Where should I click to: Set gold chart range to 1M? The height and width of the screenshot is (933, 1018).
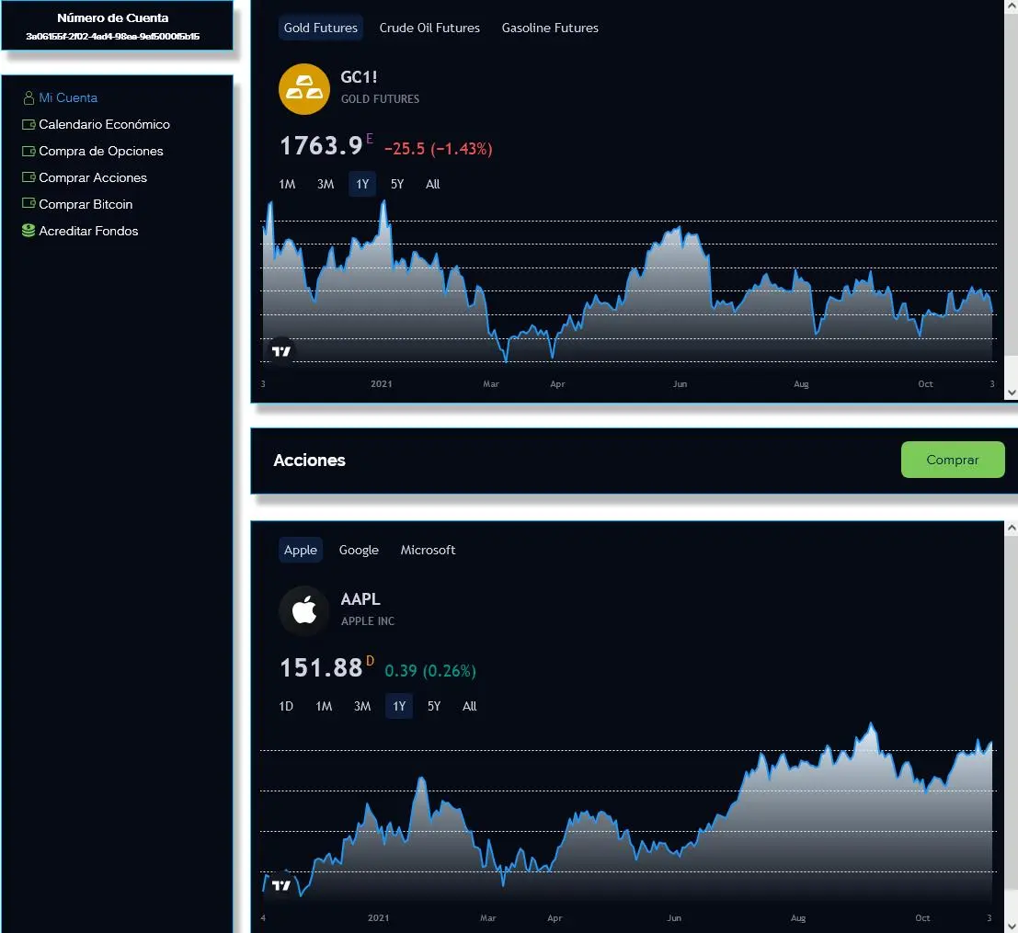(x=287, y=184)
